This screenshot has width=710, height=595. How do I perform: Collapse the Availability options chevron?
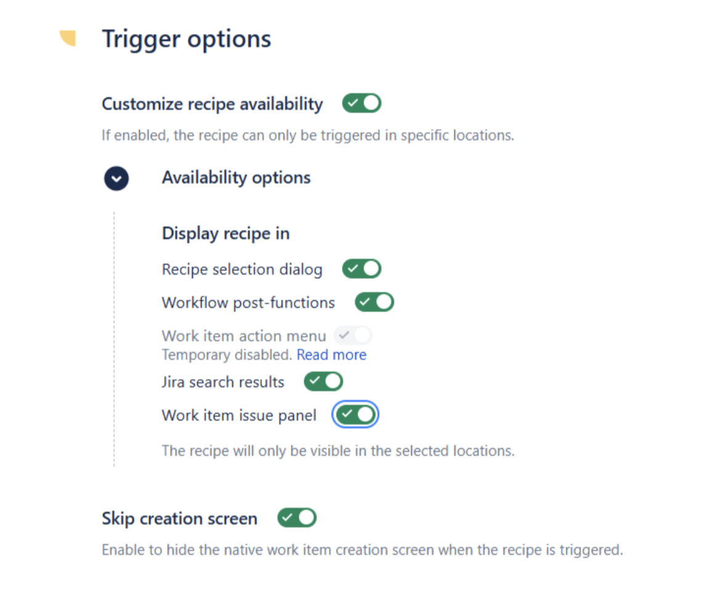pyautogui.click(x=116, y=179)
